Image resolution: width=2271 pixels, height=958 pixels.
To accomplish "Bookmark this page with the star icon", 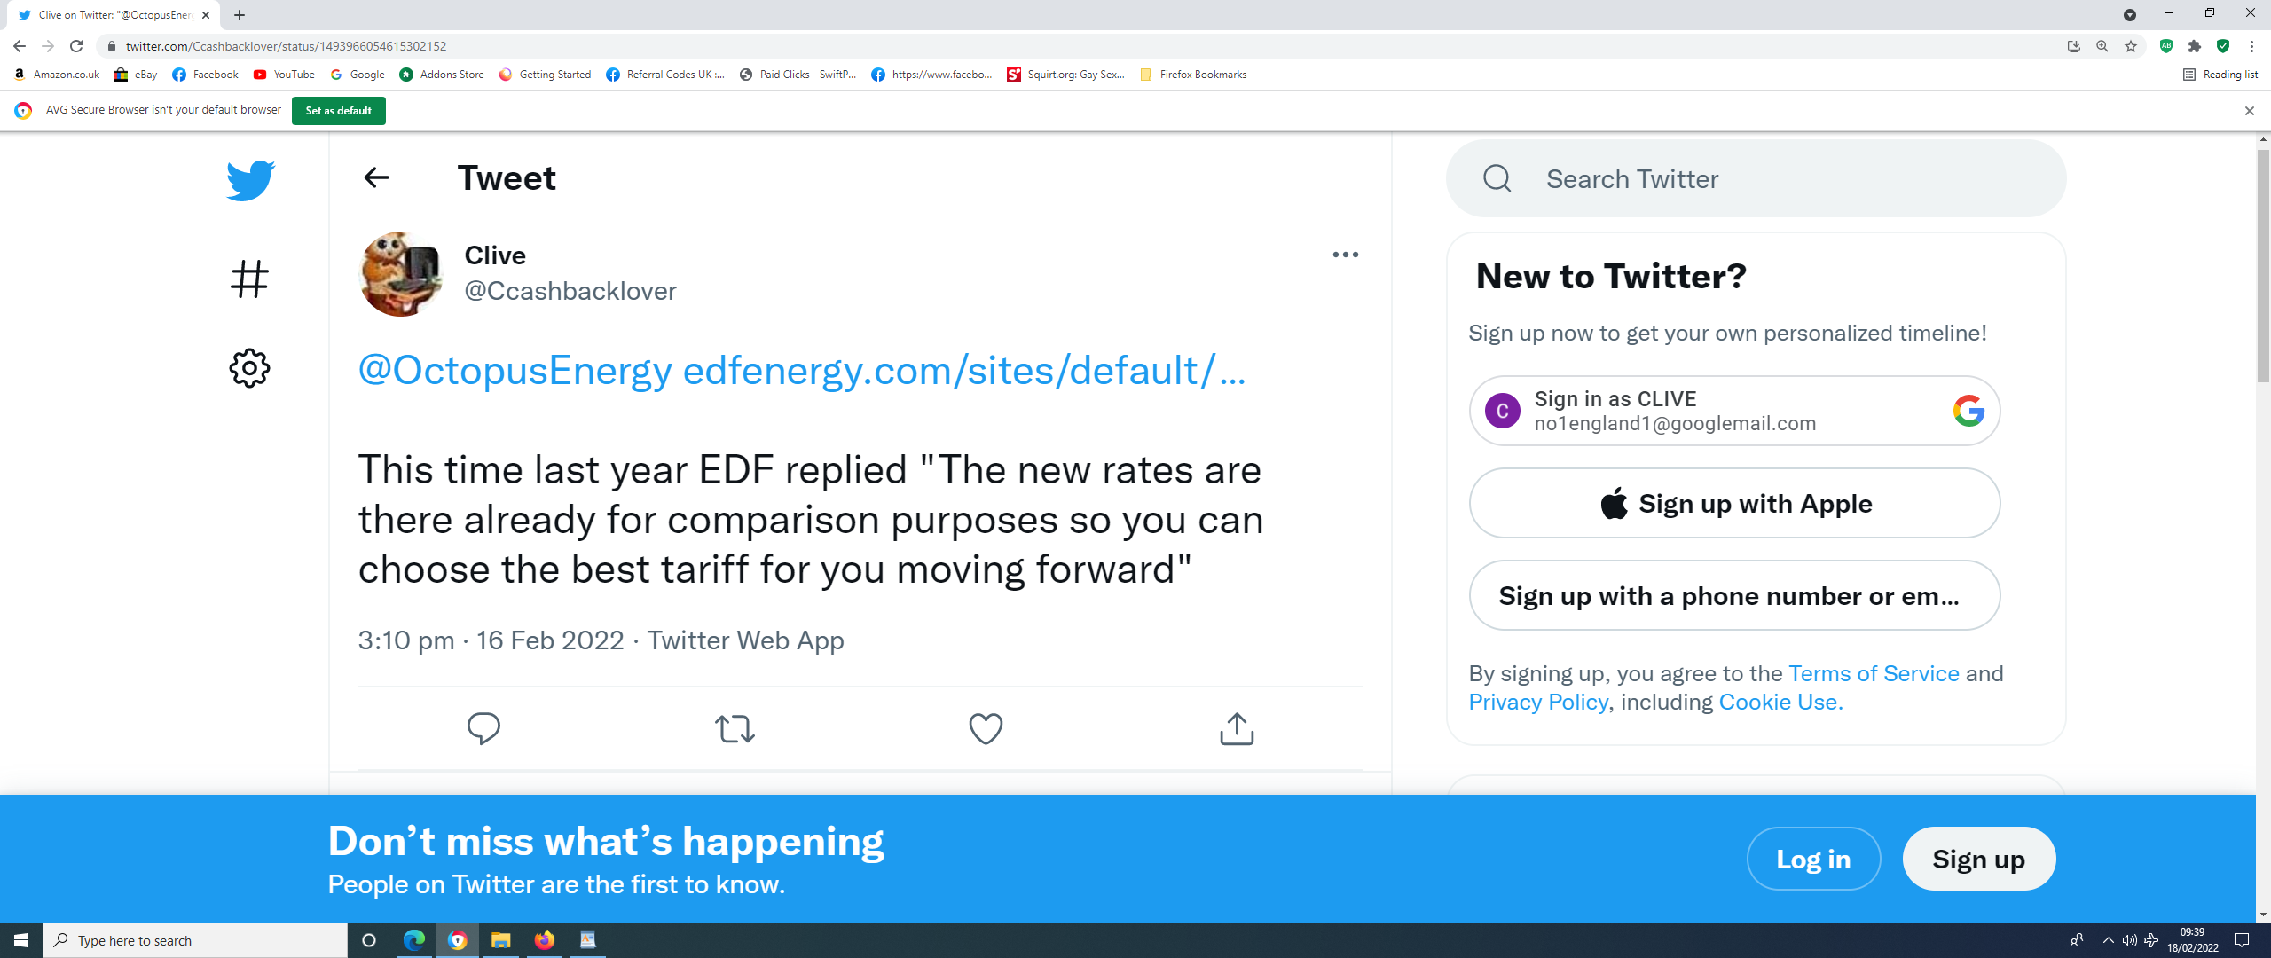I will point(2131,46).
